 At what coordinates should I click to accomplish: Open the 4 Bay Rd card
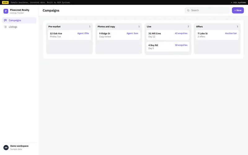coord(168,47)
